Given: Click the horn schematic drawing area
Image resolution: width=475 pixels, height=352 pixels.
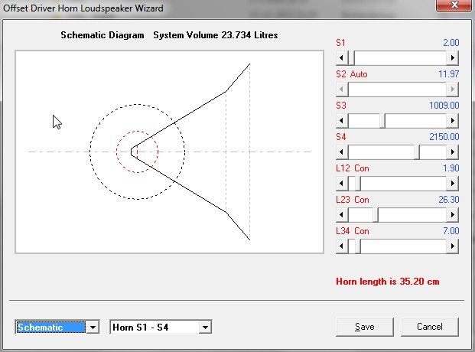Looking at the screenshot, I should click(x=169, y=152).
